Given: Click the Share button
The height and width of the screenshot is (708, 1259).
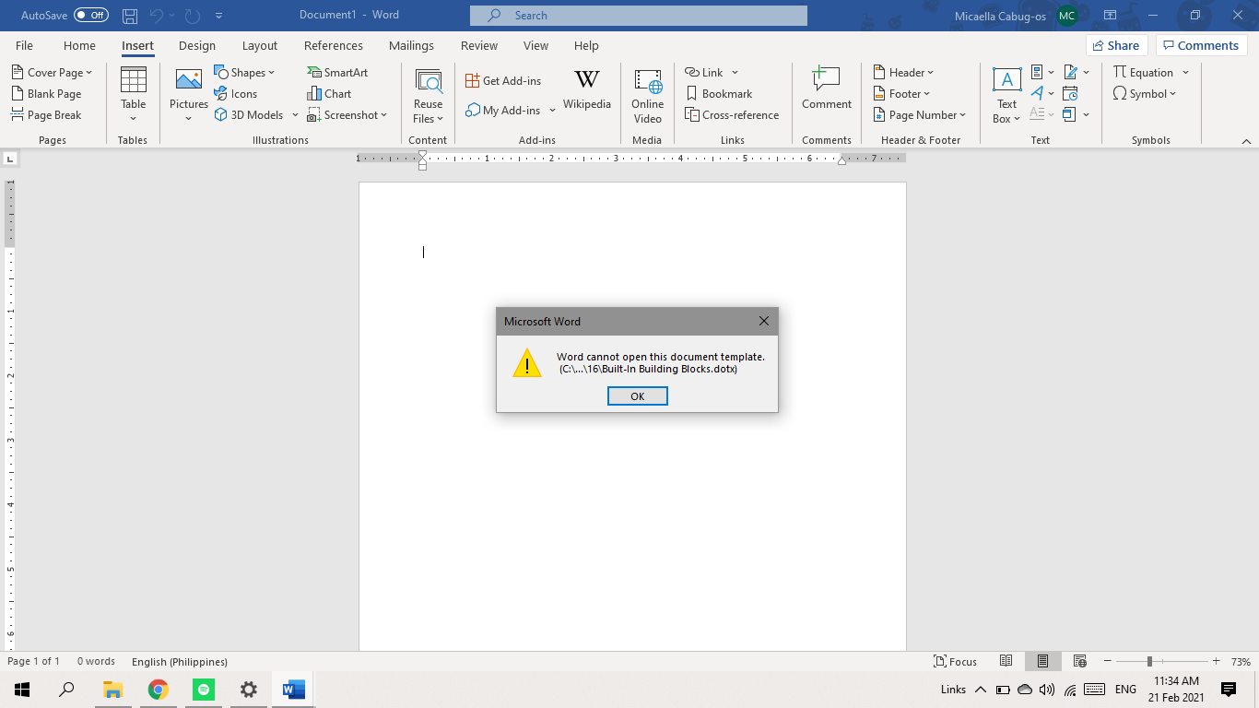Looking at the screenshot, I should pos(1116,45).
